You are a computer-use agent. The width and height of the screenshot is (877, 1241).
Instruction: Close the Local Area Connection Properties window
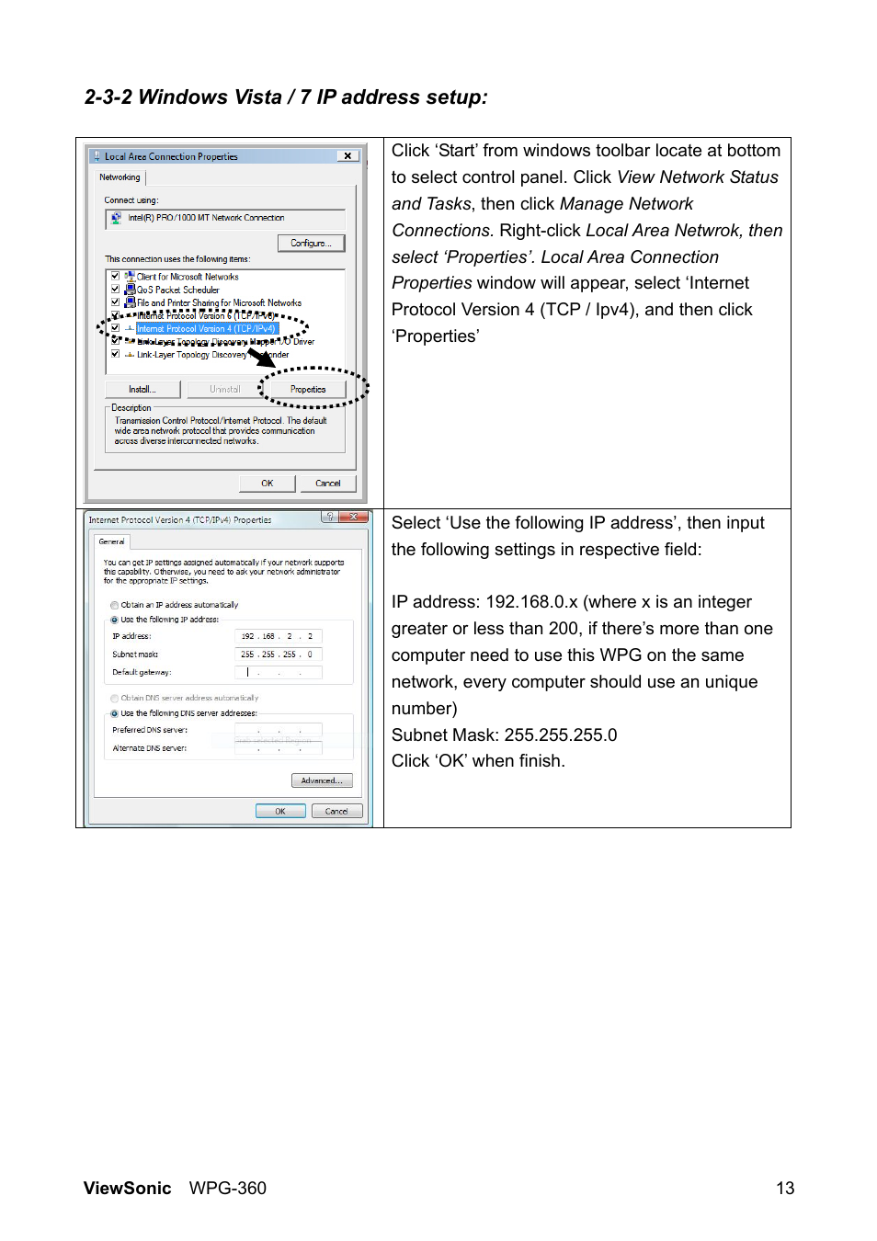pyautogui.click(x=347, y=156)
